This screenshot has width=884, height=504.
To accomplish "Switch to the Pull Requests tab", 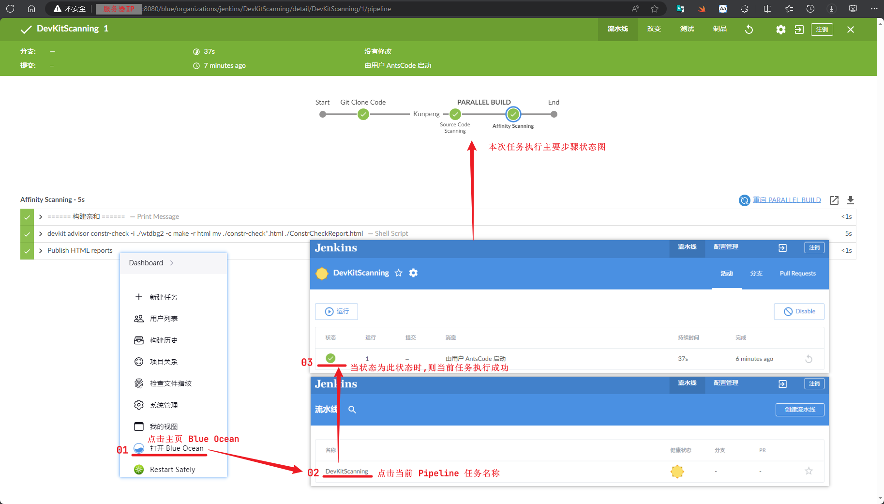I will pyautogui.click(x=797, y=274).
